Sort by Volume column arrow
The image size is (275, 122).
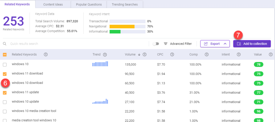139,54
